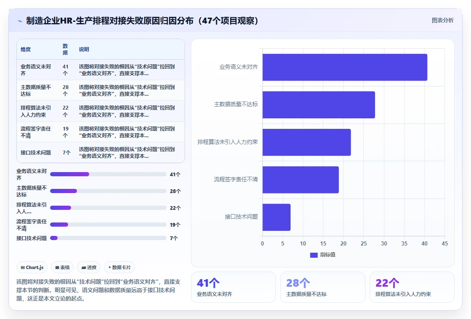
Task: Click the 排程算法未引入人力约束 chart bar
Action: point(307,142)
